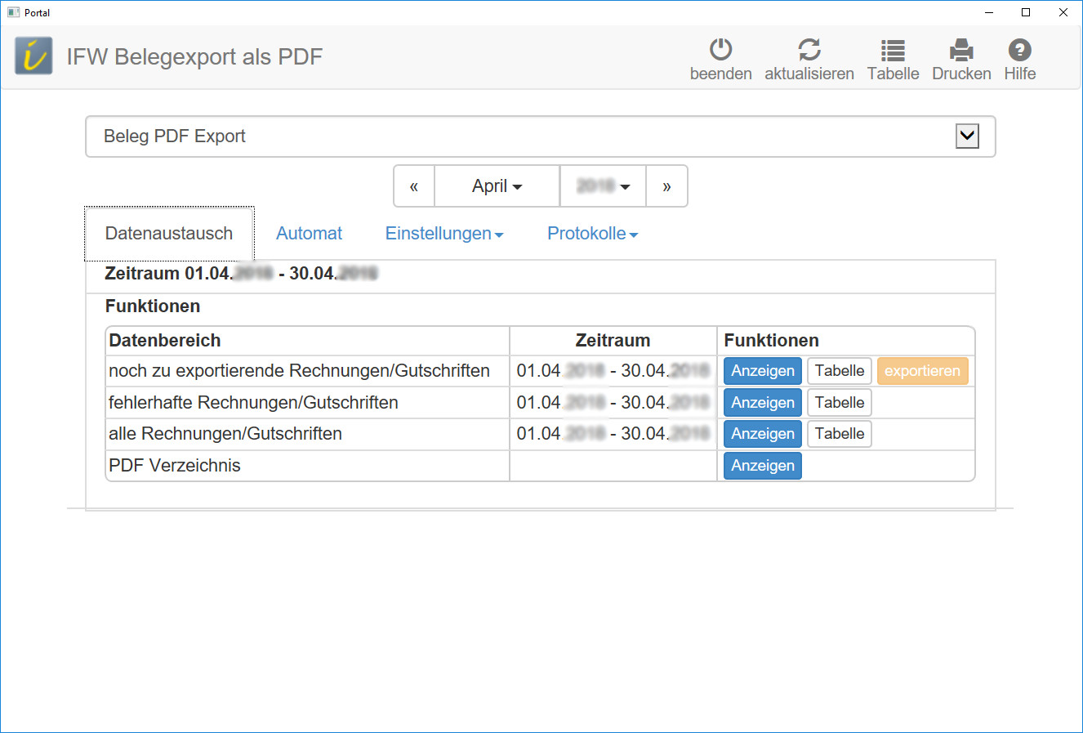Screen dimensions: 1083x733
Task: Open Hilfe question mark icon
Action: coord(1019,51)
